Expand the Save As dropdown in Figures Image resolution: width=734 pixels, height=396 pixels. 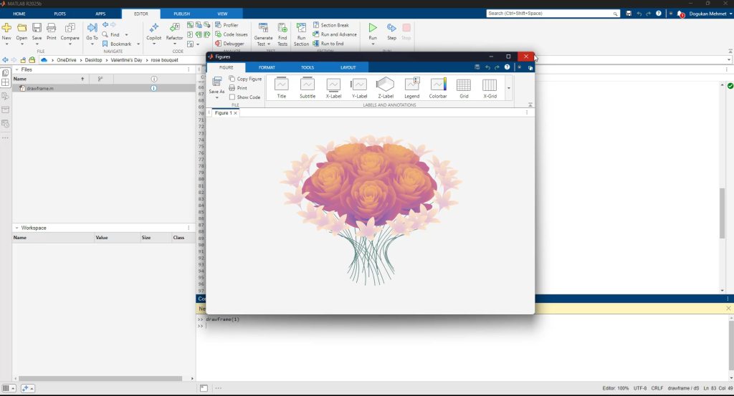coord(216,97)
